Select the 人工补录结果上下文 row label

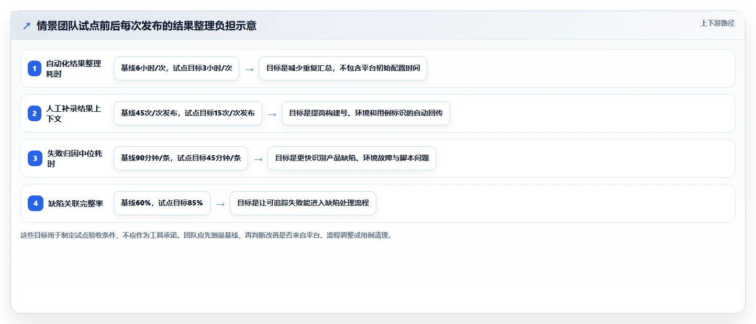pyautogui.click(x=74, y=113)
